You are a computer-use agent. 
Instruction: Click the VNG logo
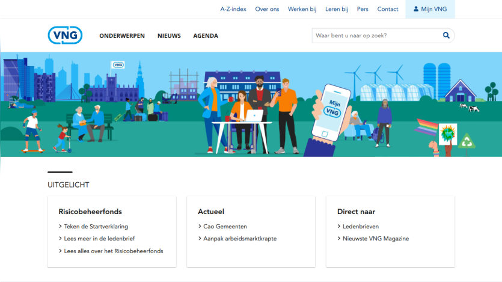click(x=65, y=35)
